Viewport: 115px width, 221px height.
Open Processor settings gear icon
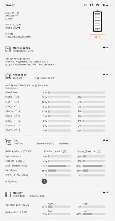click(x=104, y=75)
